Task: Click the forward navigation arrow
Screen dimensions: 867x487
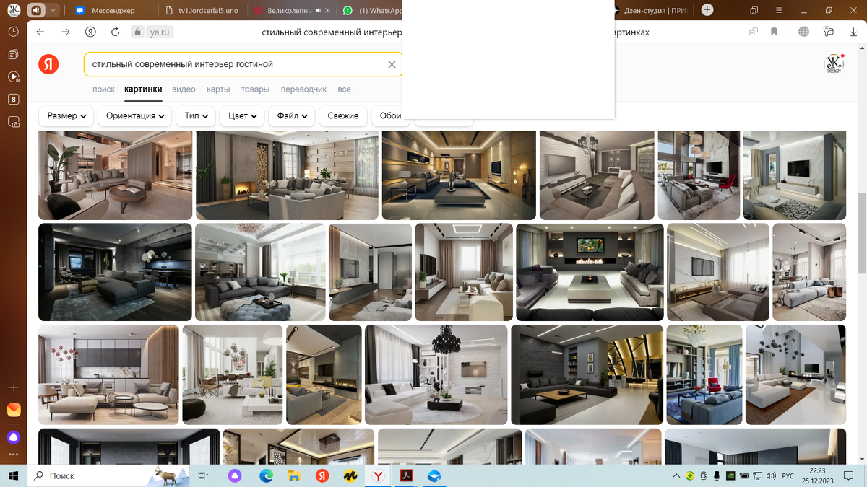Action: pos(66,32)
